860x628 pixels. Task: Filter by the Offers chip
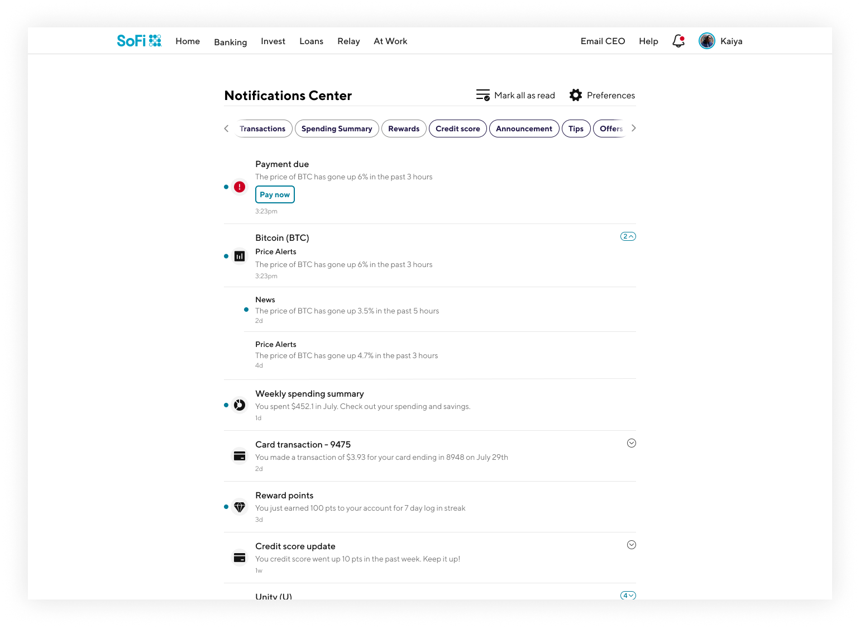(610, 129)
